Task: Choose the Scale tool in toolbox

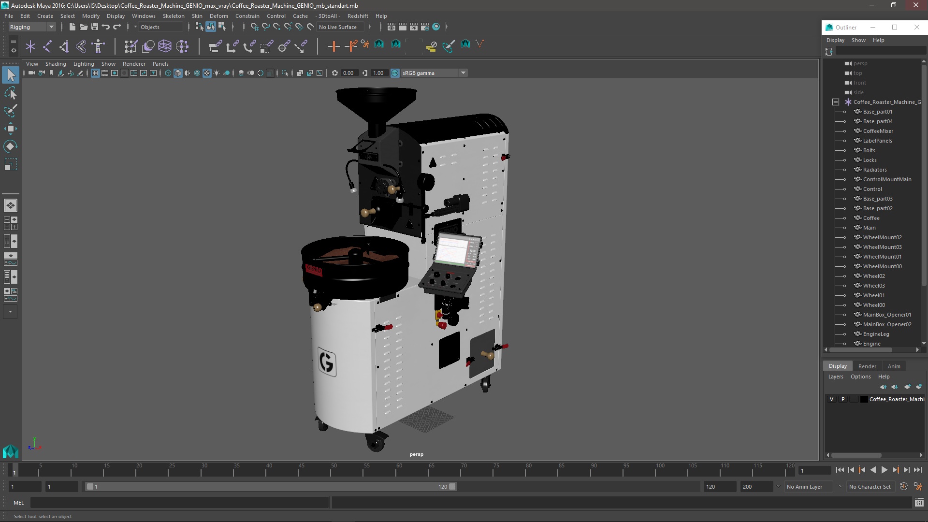Action: coord(11,164)
